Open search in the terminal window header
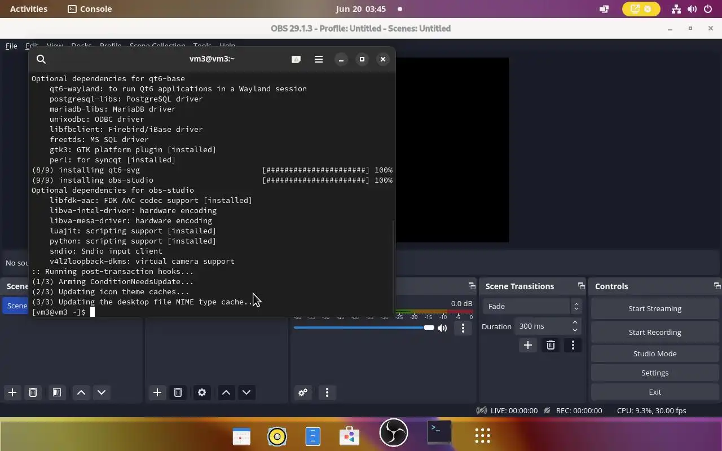Screen dimensions: 722x451 point(41,59)
